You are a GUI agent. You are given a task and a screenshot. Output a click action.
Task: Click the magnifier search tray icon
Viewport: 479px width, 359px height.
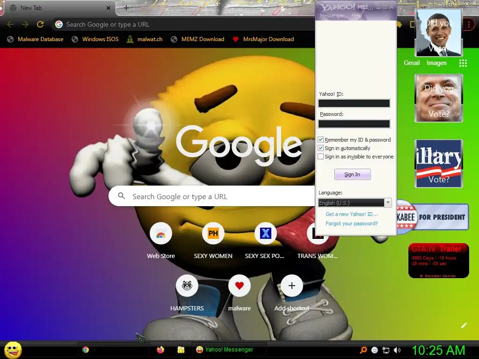pyautogui.click(x=363, y=350)
